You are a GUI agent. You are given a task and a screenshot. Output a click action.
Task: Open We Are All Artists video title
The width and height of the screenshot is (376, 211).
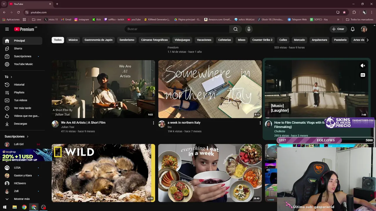(83, 122)
